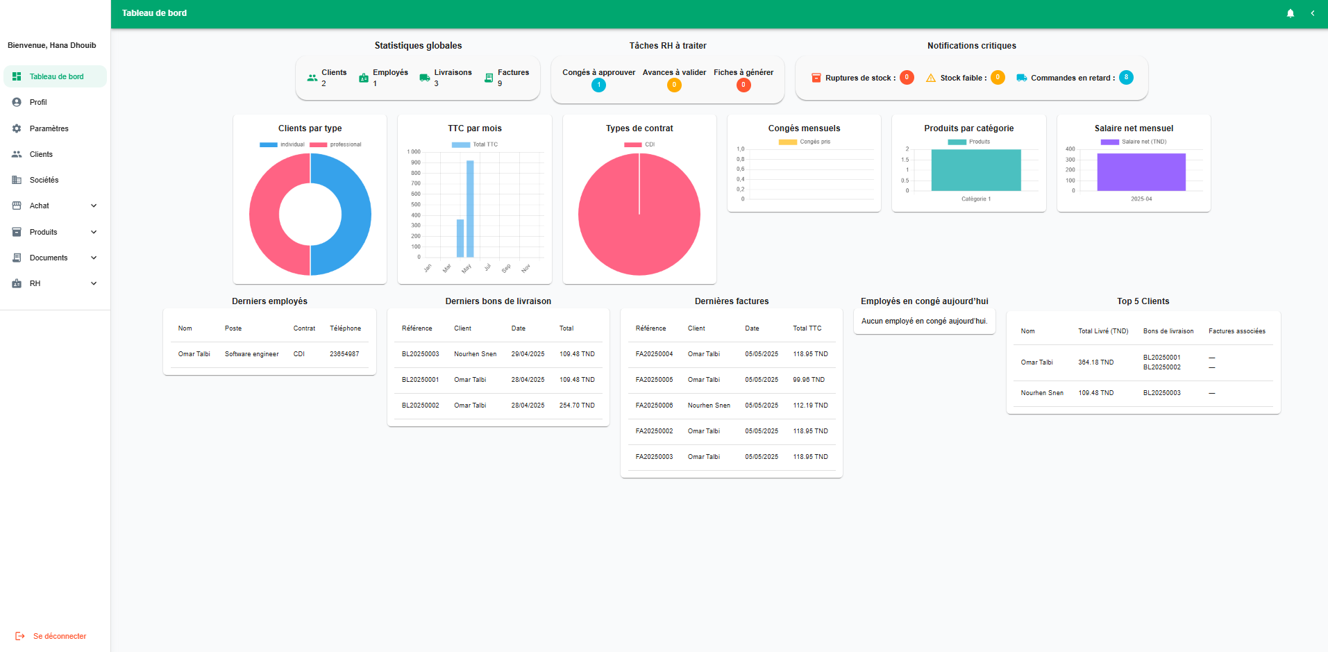Click 364.18 TND in Top 5 Clients
The width and height of the screenshot is (1328, 652).
pyautogui.click(x=1096, y=362)
